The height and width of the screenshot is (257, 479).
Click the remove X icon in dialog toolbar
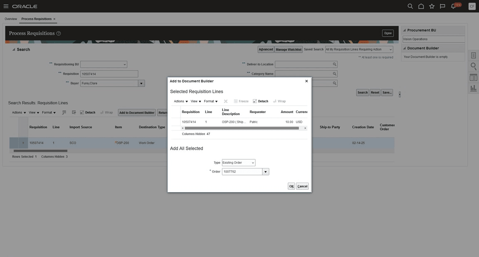pos(226,101)
